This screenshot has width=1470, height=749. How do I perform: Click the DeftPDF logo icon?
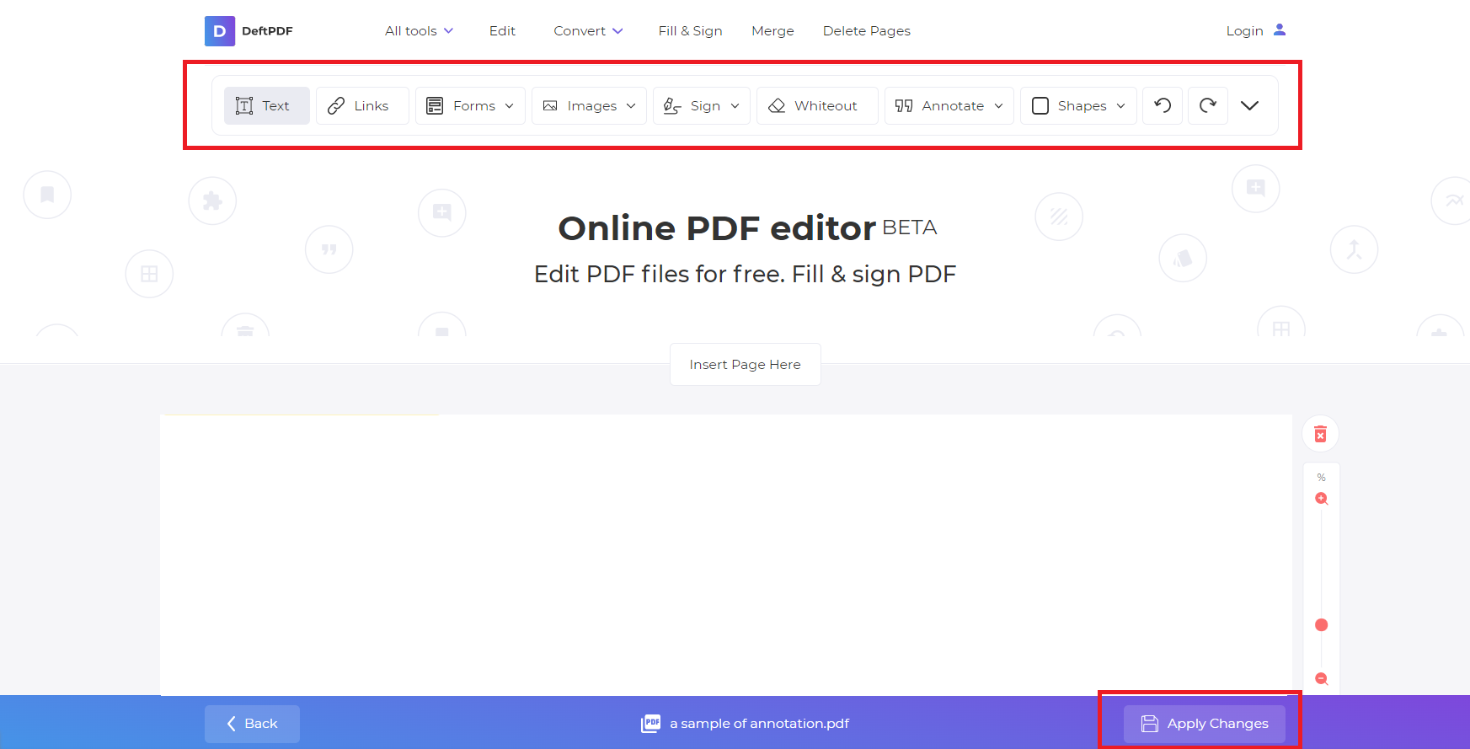point(219,31)
